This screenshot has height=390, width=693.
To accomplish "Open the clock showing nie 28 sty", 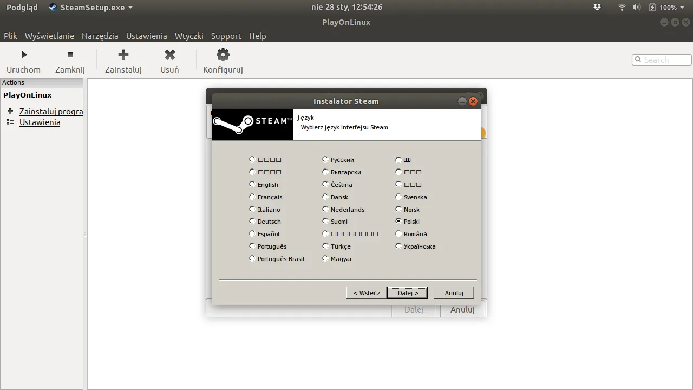I will [346, 7].
